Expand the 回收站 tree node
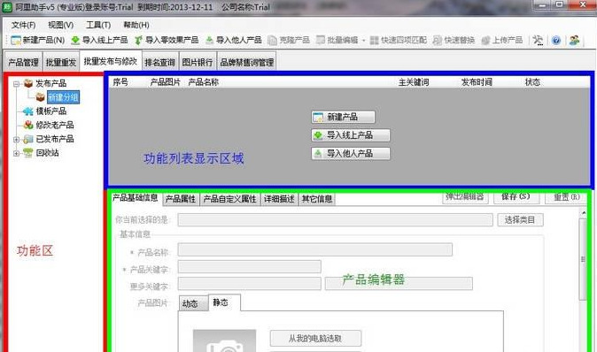Screen dimensions: 597x352 tap(16, 154)
